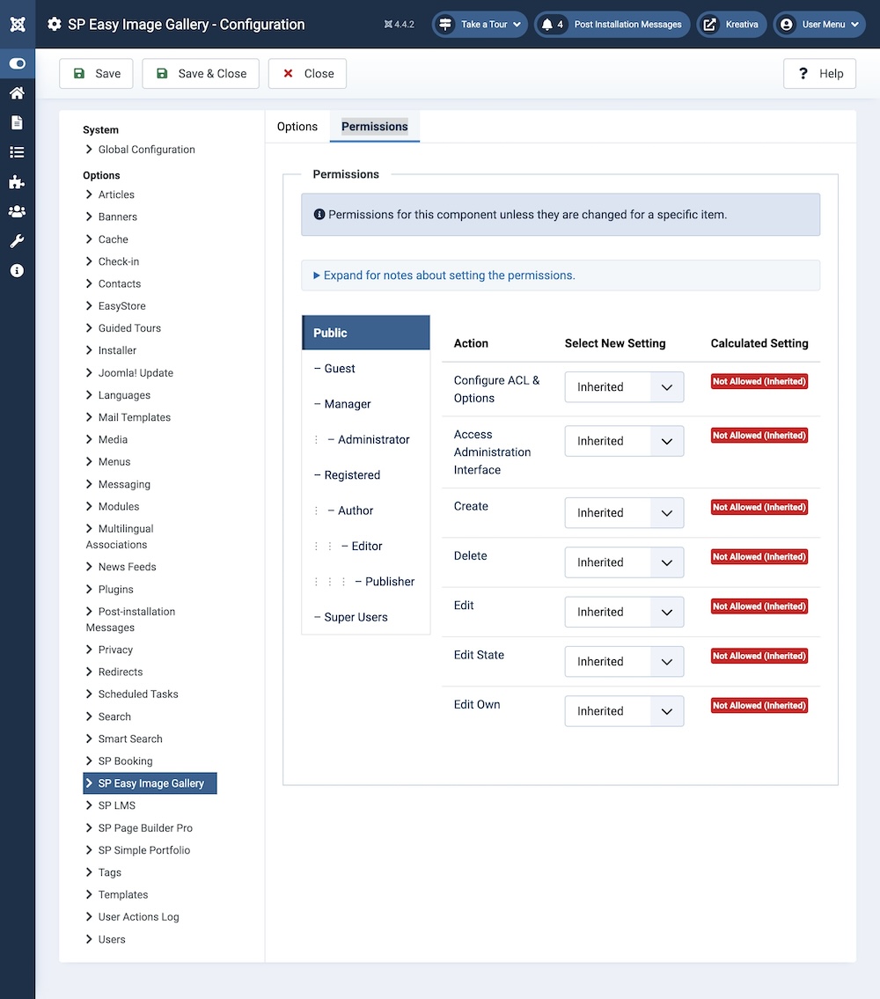Expand notes about setting the permissions
This screenshot has height=999, width=880.
click(x=444, y=275)
